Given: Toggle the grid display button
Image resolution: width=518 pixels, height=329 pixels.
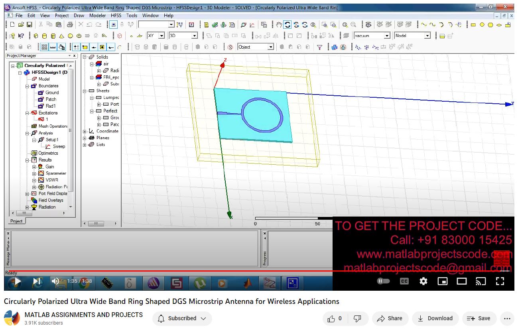Looking at the screenshot, I should 44,47.
